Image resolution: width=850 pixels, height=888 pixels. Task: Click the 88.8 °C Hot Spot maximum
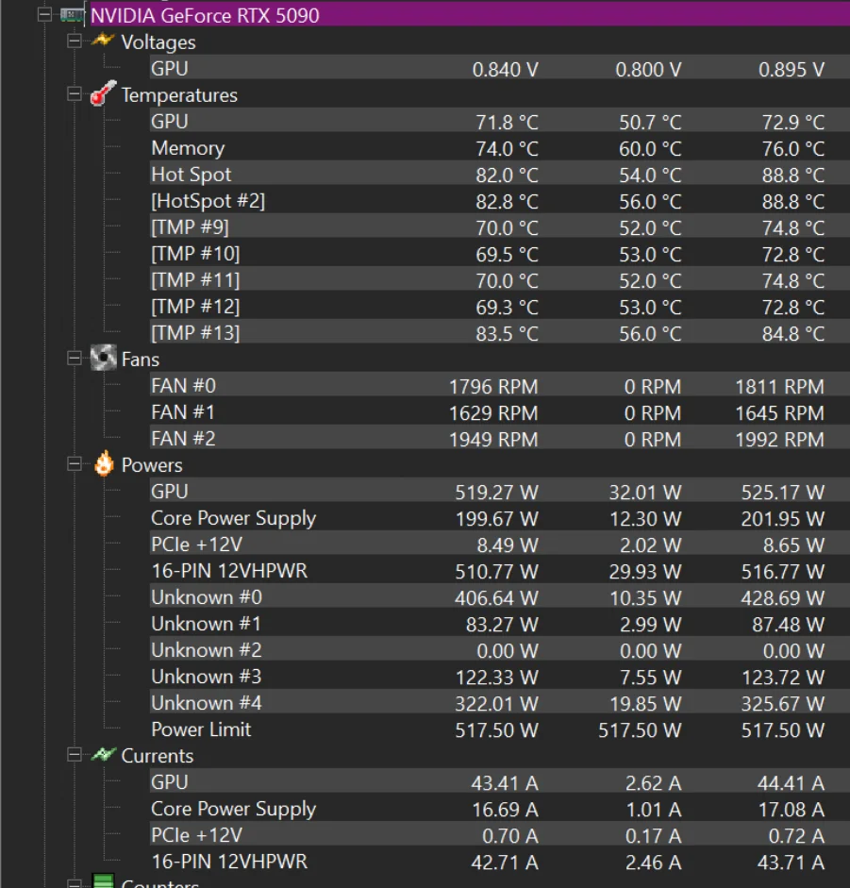tap(792, 175)
